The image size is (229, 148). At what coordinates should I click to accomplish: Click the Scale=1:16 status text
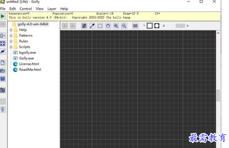tap(105, 14)
